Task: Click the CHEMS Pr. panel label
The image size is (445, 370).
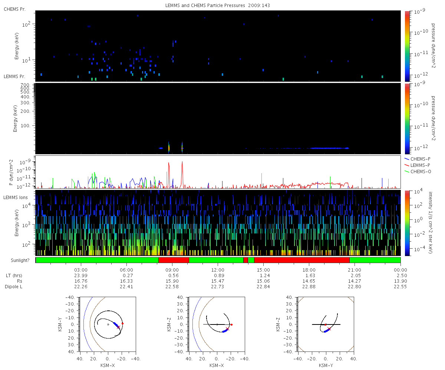Action: tap(14, 9)
